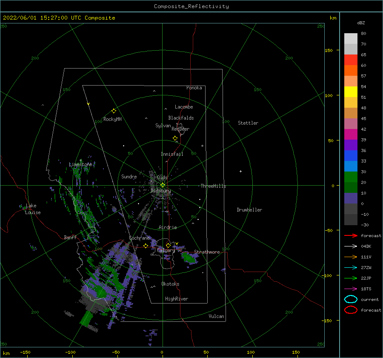
Task: Click the Composite_Reflectivity title
Action: click(191, 6)
